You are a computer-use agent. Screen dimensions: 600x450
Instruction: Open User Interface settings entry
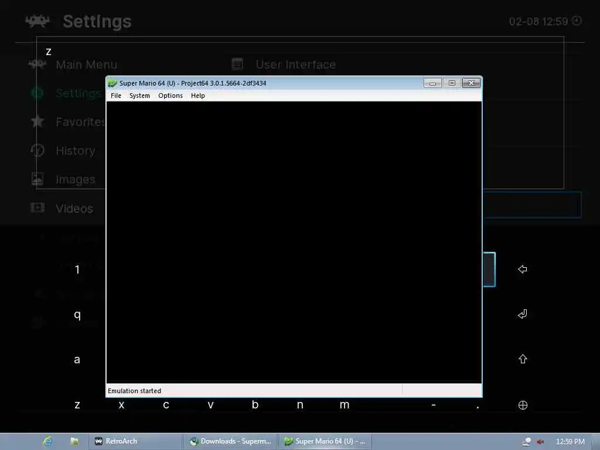pyautogui.click(x=296, y=64)
